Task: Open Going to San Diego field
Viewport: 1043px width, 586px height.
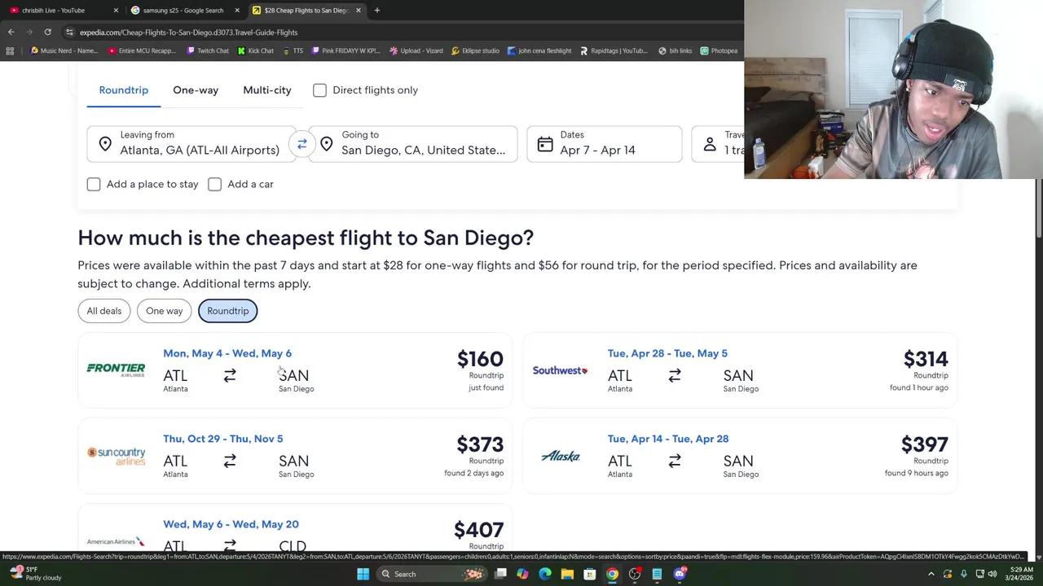Action: (x=413, y=144)
